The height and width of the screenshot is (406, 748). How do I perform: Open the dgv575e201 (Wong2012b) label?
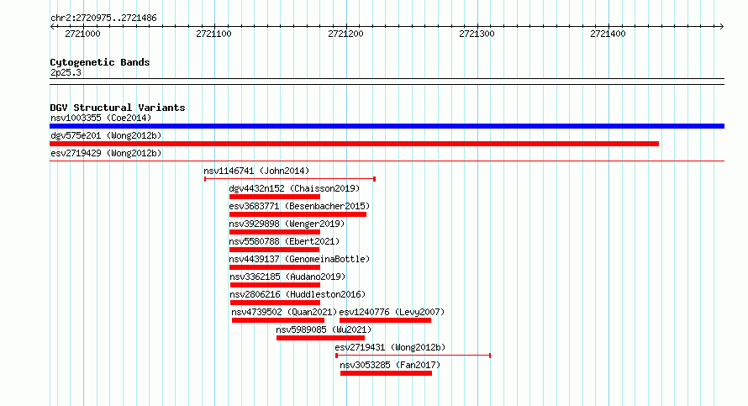pos(106,135)
